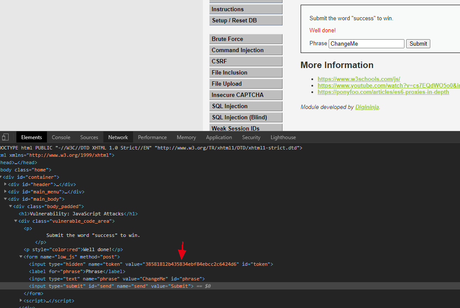
Task: Switch to the Security tab
Action: 251,137
